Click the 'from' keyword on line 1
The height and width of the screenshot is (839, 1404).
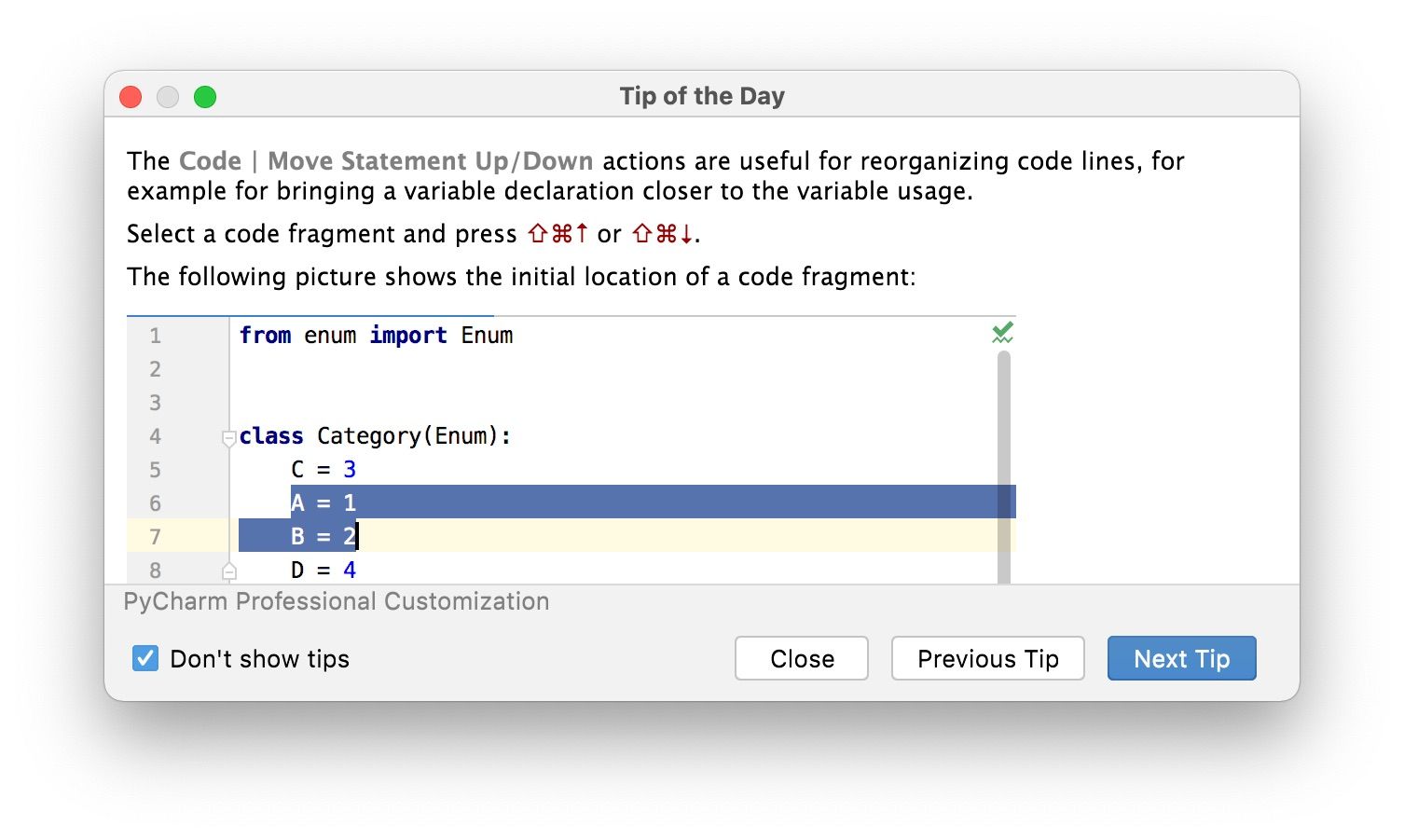point(265,336)
